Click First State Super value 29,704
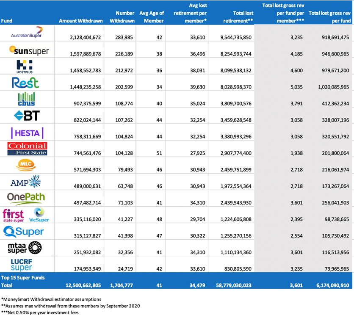This screenshot has width=354, height=318. (198, 219)
